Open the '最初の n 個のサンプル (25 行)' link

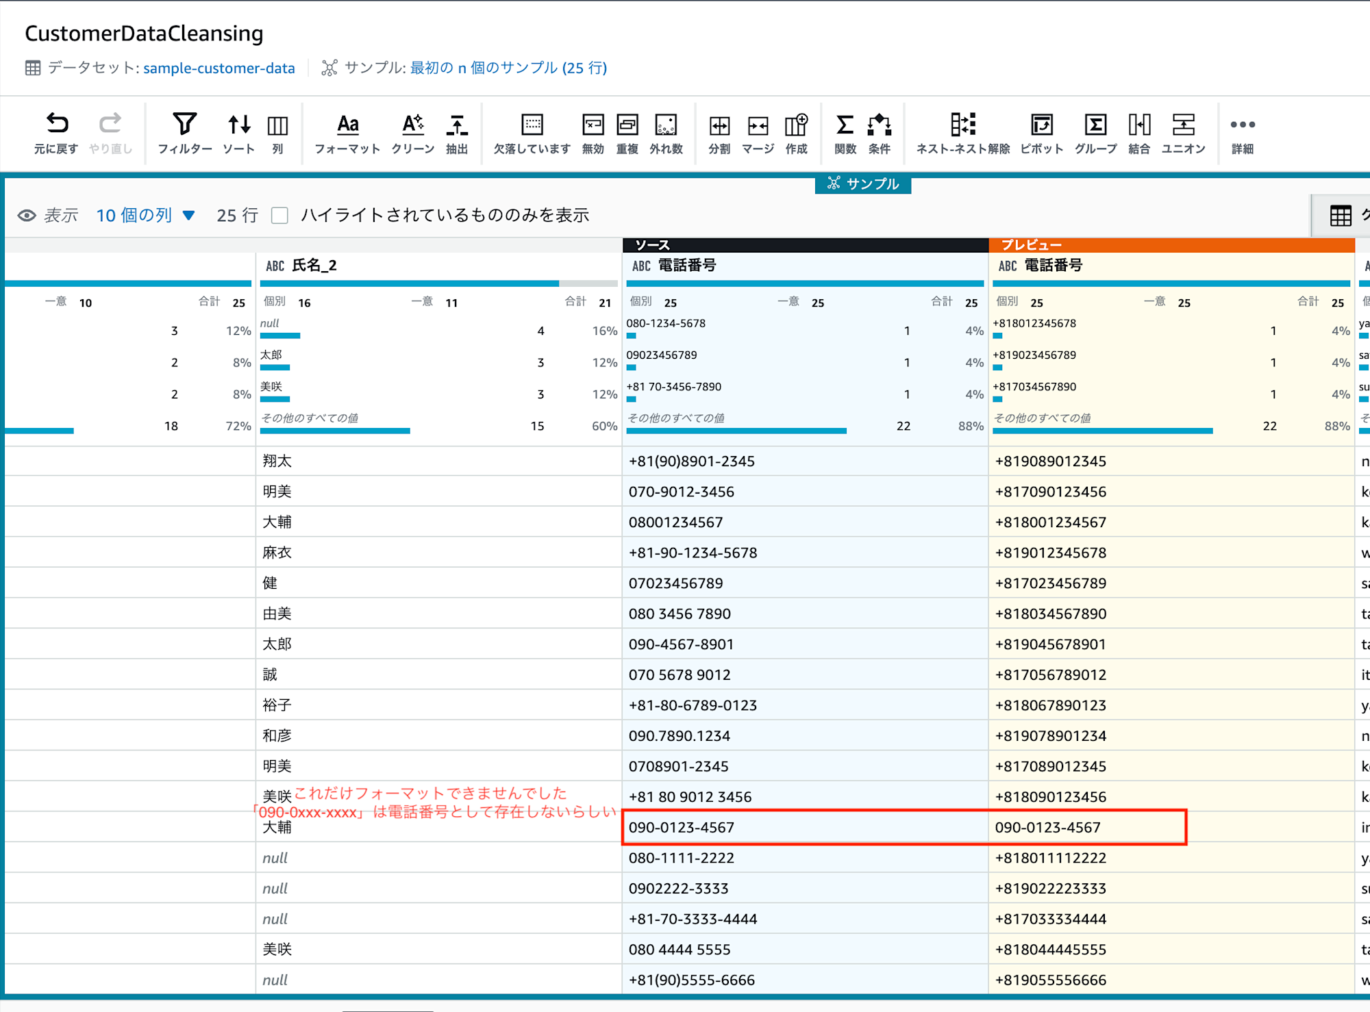tap(509, 68)
